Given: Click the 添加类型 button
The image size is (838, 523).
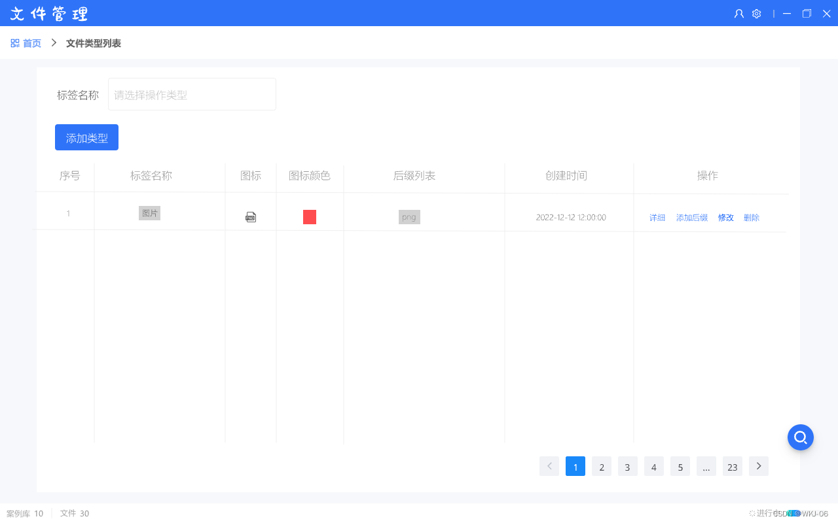Looking at the screenshot, I should [x=86, y=137].
